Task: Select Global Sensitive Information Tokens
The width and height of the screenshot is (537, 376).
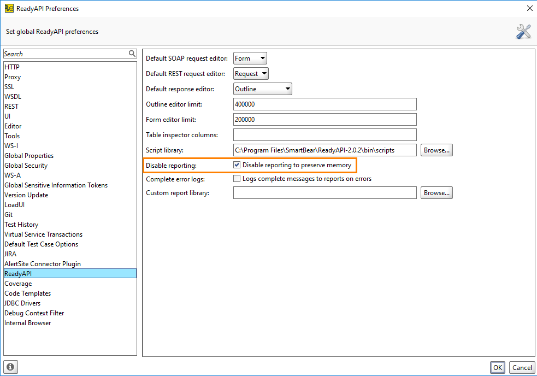Action: pyautogui.click(x=70, y=185)
